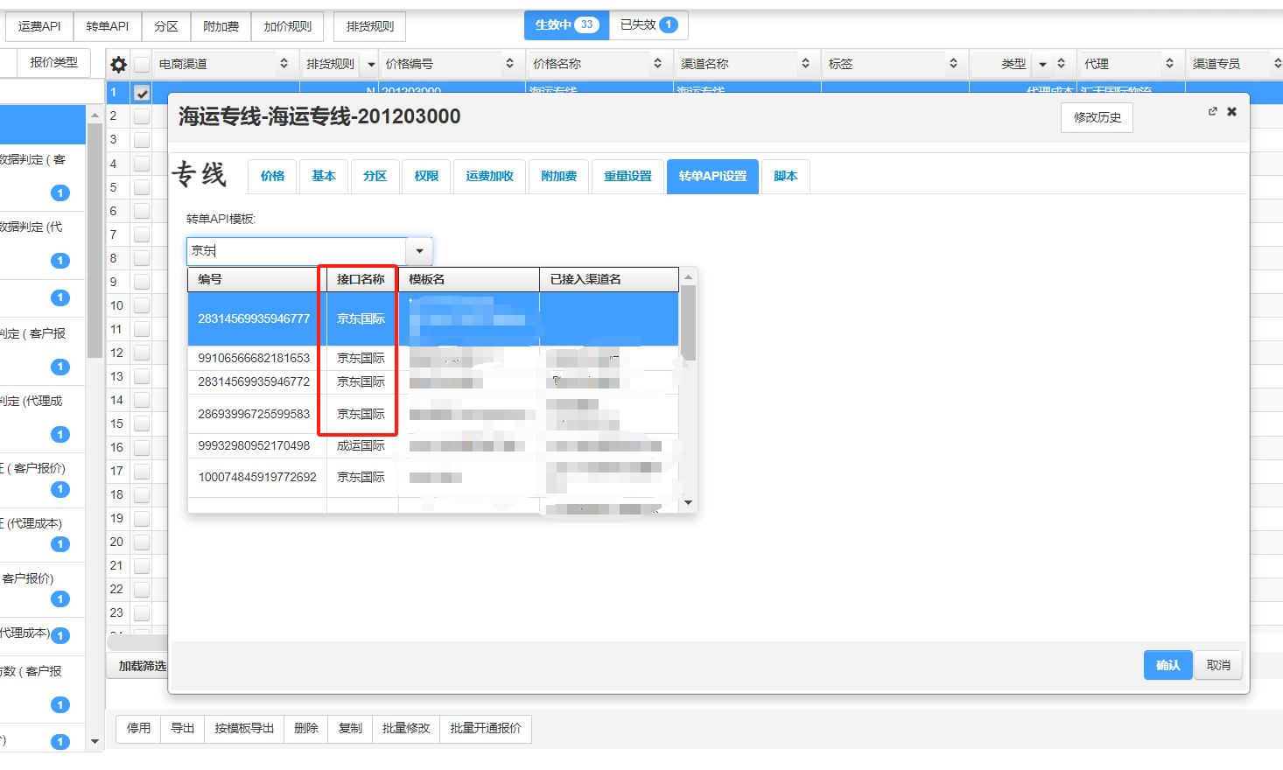
Task: Open the 运费API top tab
Action: coord(39,26)
